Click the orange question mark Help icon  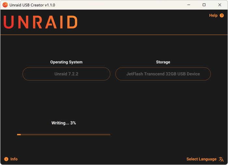coord(222,16)
